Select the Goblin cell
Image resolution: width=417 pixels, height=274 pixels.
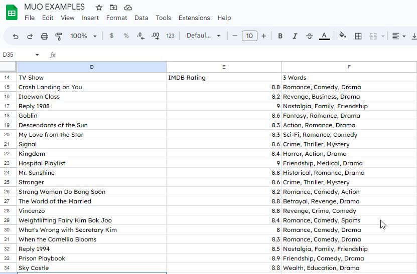[92, 116]
